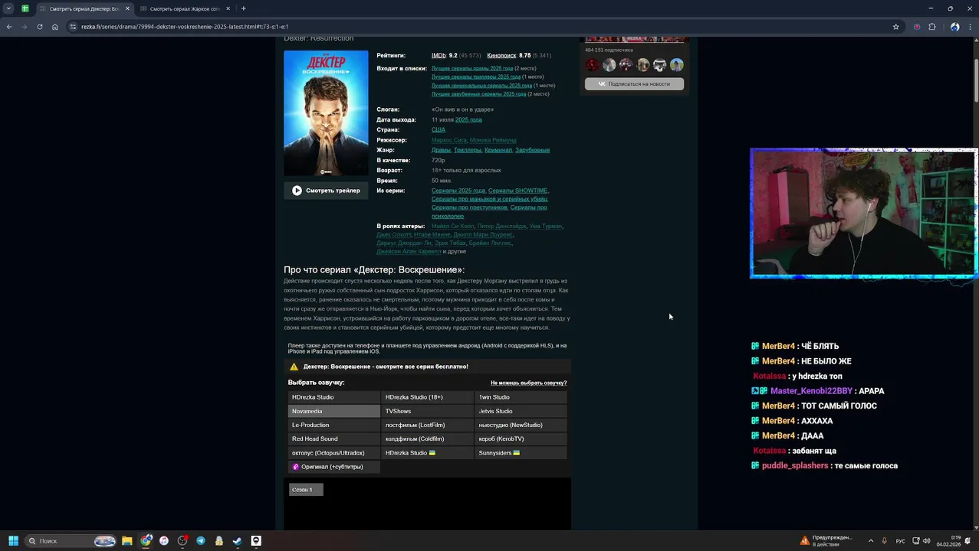Select Jetvis Studio voiceover

pyautogui.click(x=521, y=411)
